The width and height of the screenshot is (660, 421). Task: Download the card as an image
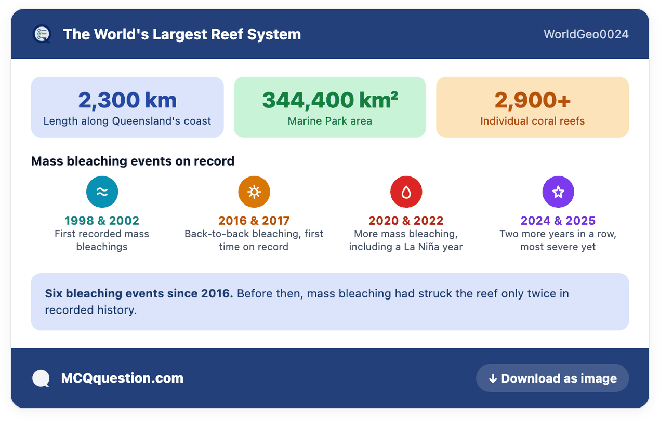coord(552,378)
